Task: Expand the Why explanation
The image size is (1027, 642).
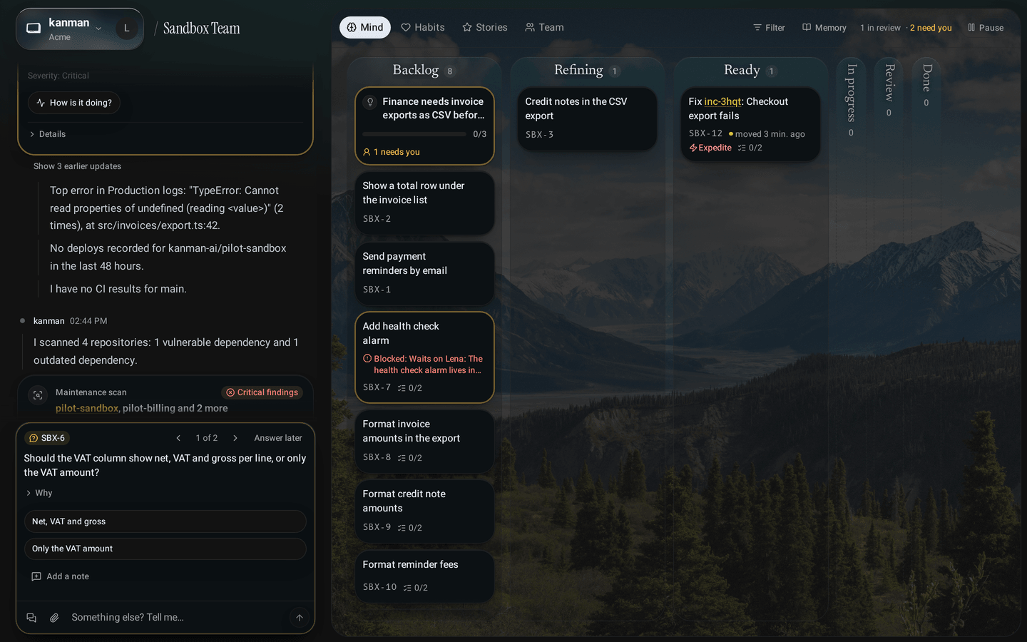Action: coord(39,493)
